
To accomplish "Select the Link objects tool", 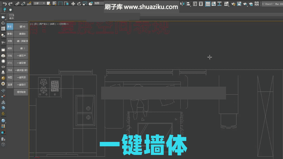I will click(x=17, y=3).
